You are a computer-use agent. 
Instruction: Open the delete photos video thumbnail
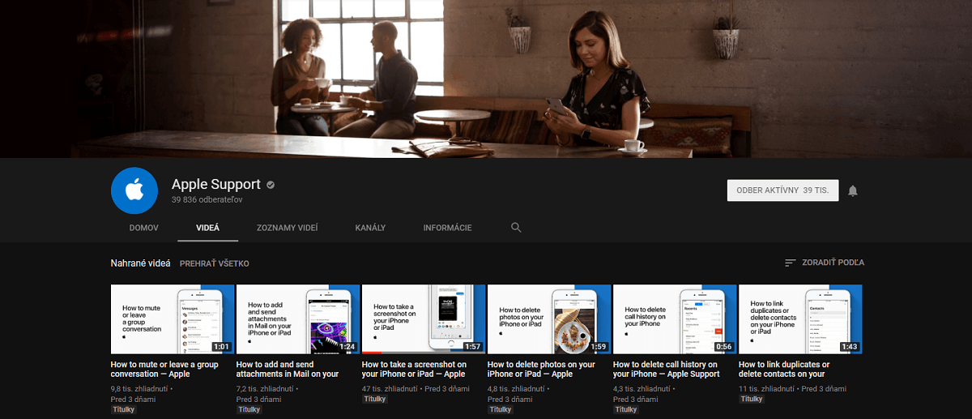[x=549, y=319]
